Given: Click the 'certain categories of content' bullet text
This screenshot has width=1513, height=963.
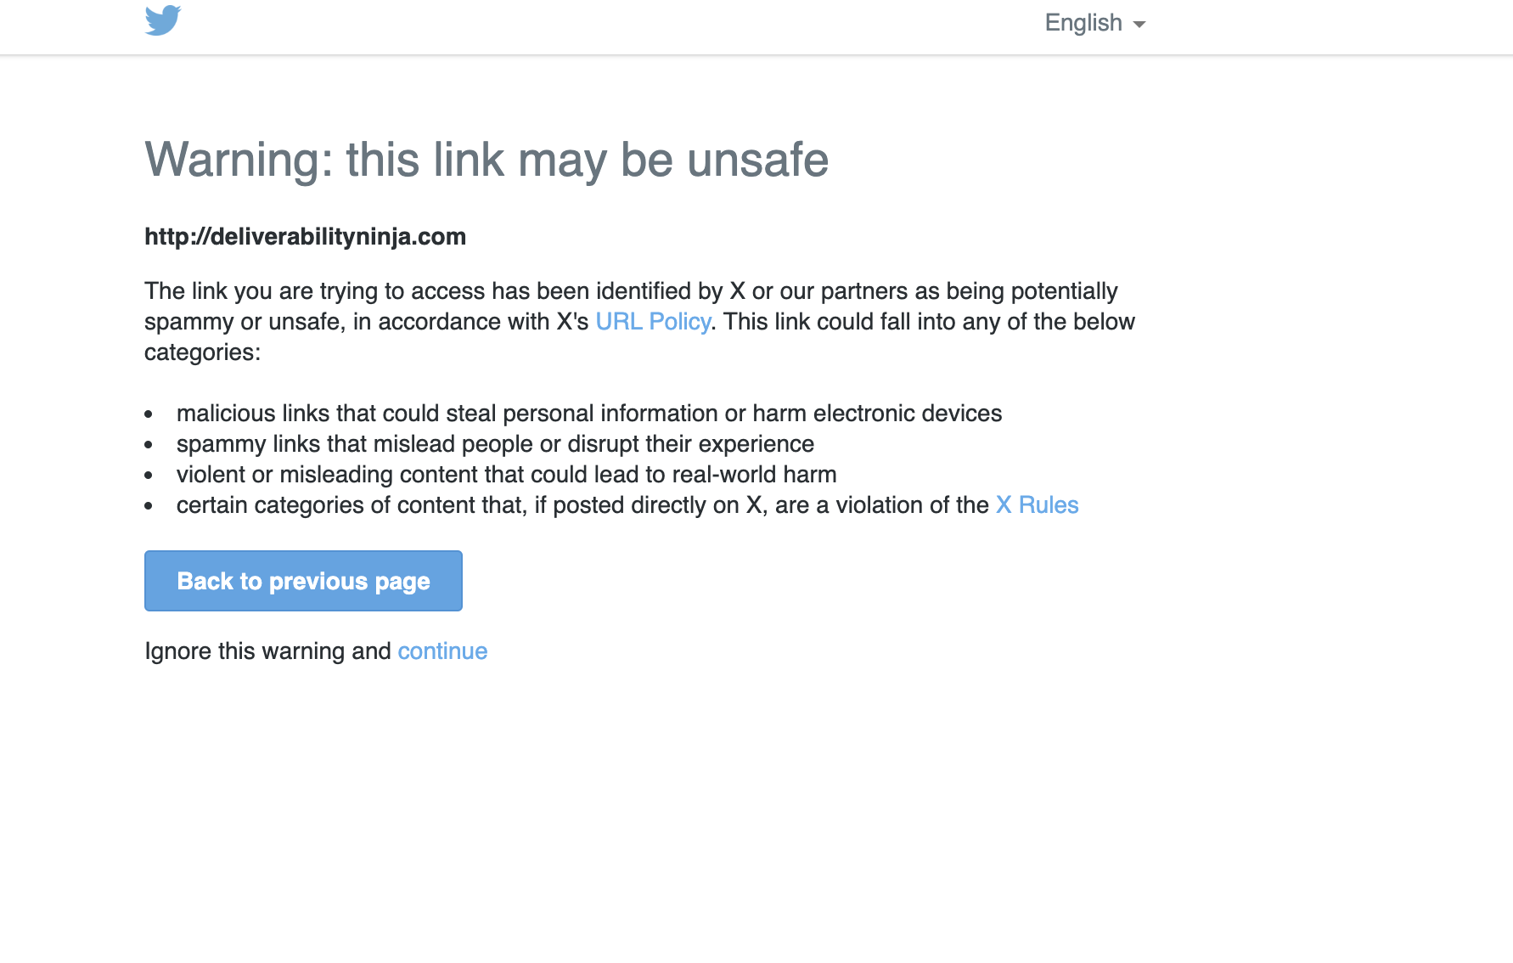Looking at the screenshot, I should 582,505.
